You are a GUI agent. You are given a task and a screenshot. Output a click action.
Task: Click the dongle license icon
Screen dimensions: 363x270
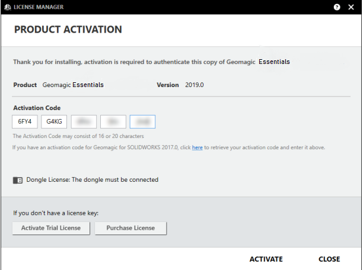pyautogui.click(x=18, y=180)
